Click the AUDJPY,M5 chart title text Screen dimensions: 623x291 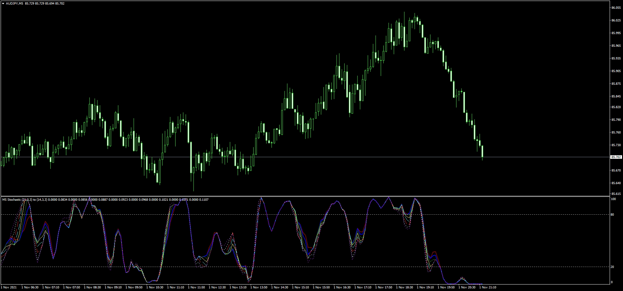point(15,4)
